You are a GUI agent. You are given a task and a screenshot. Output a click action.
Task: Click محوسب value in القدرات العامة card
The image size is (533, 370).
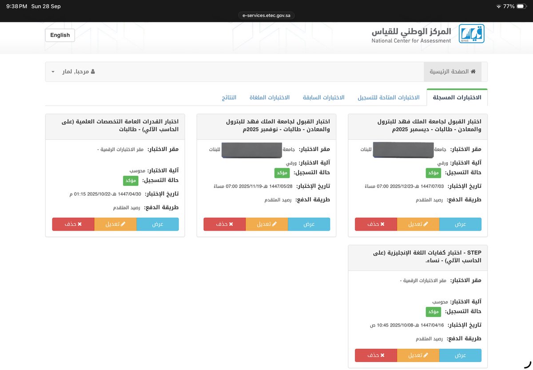137,171
